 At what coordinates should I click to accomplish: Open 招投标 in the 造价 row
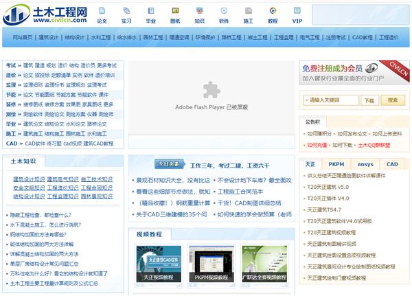tap(42, 75)
